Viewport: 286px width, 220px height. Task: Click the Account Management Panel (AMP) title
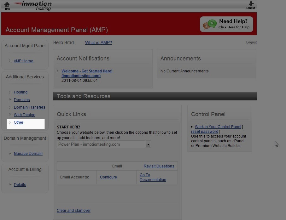click(x=57, y=30)
